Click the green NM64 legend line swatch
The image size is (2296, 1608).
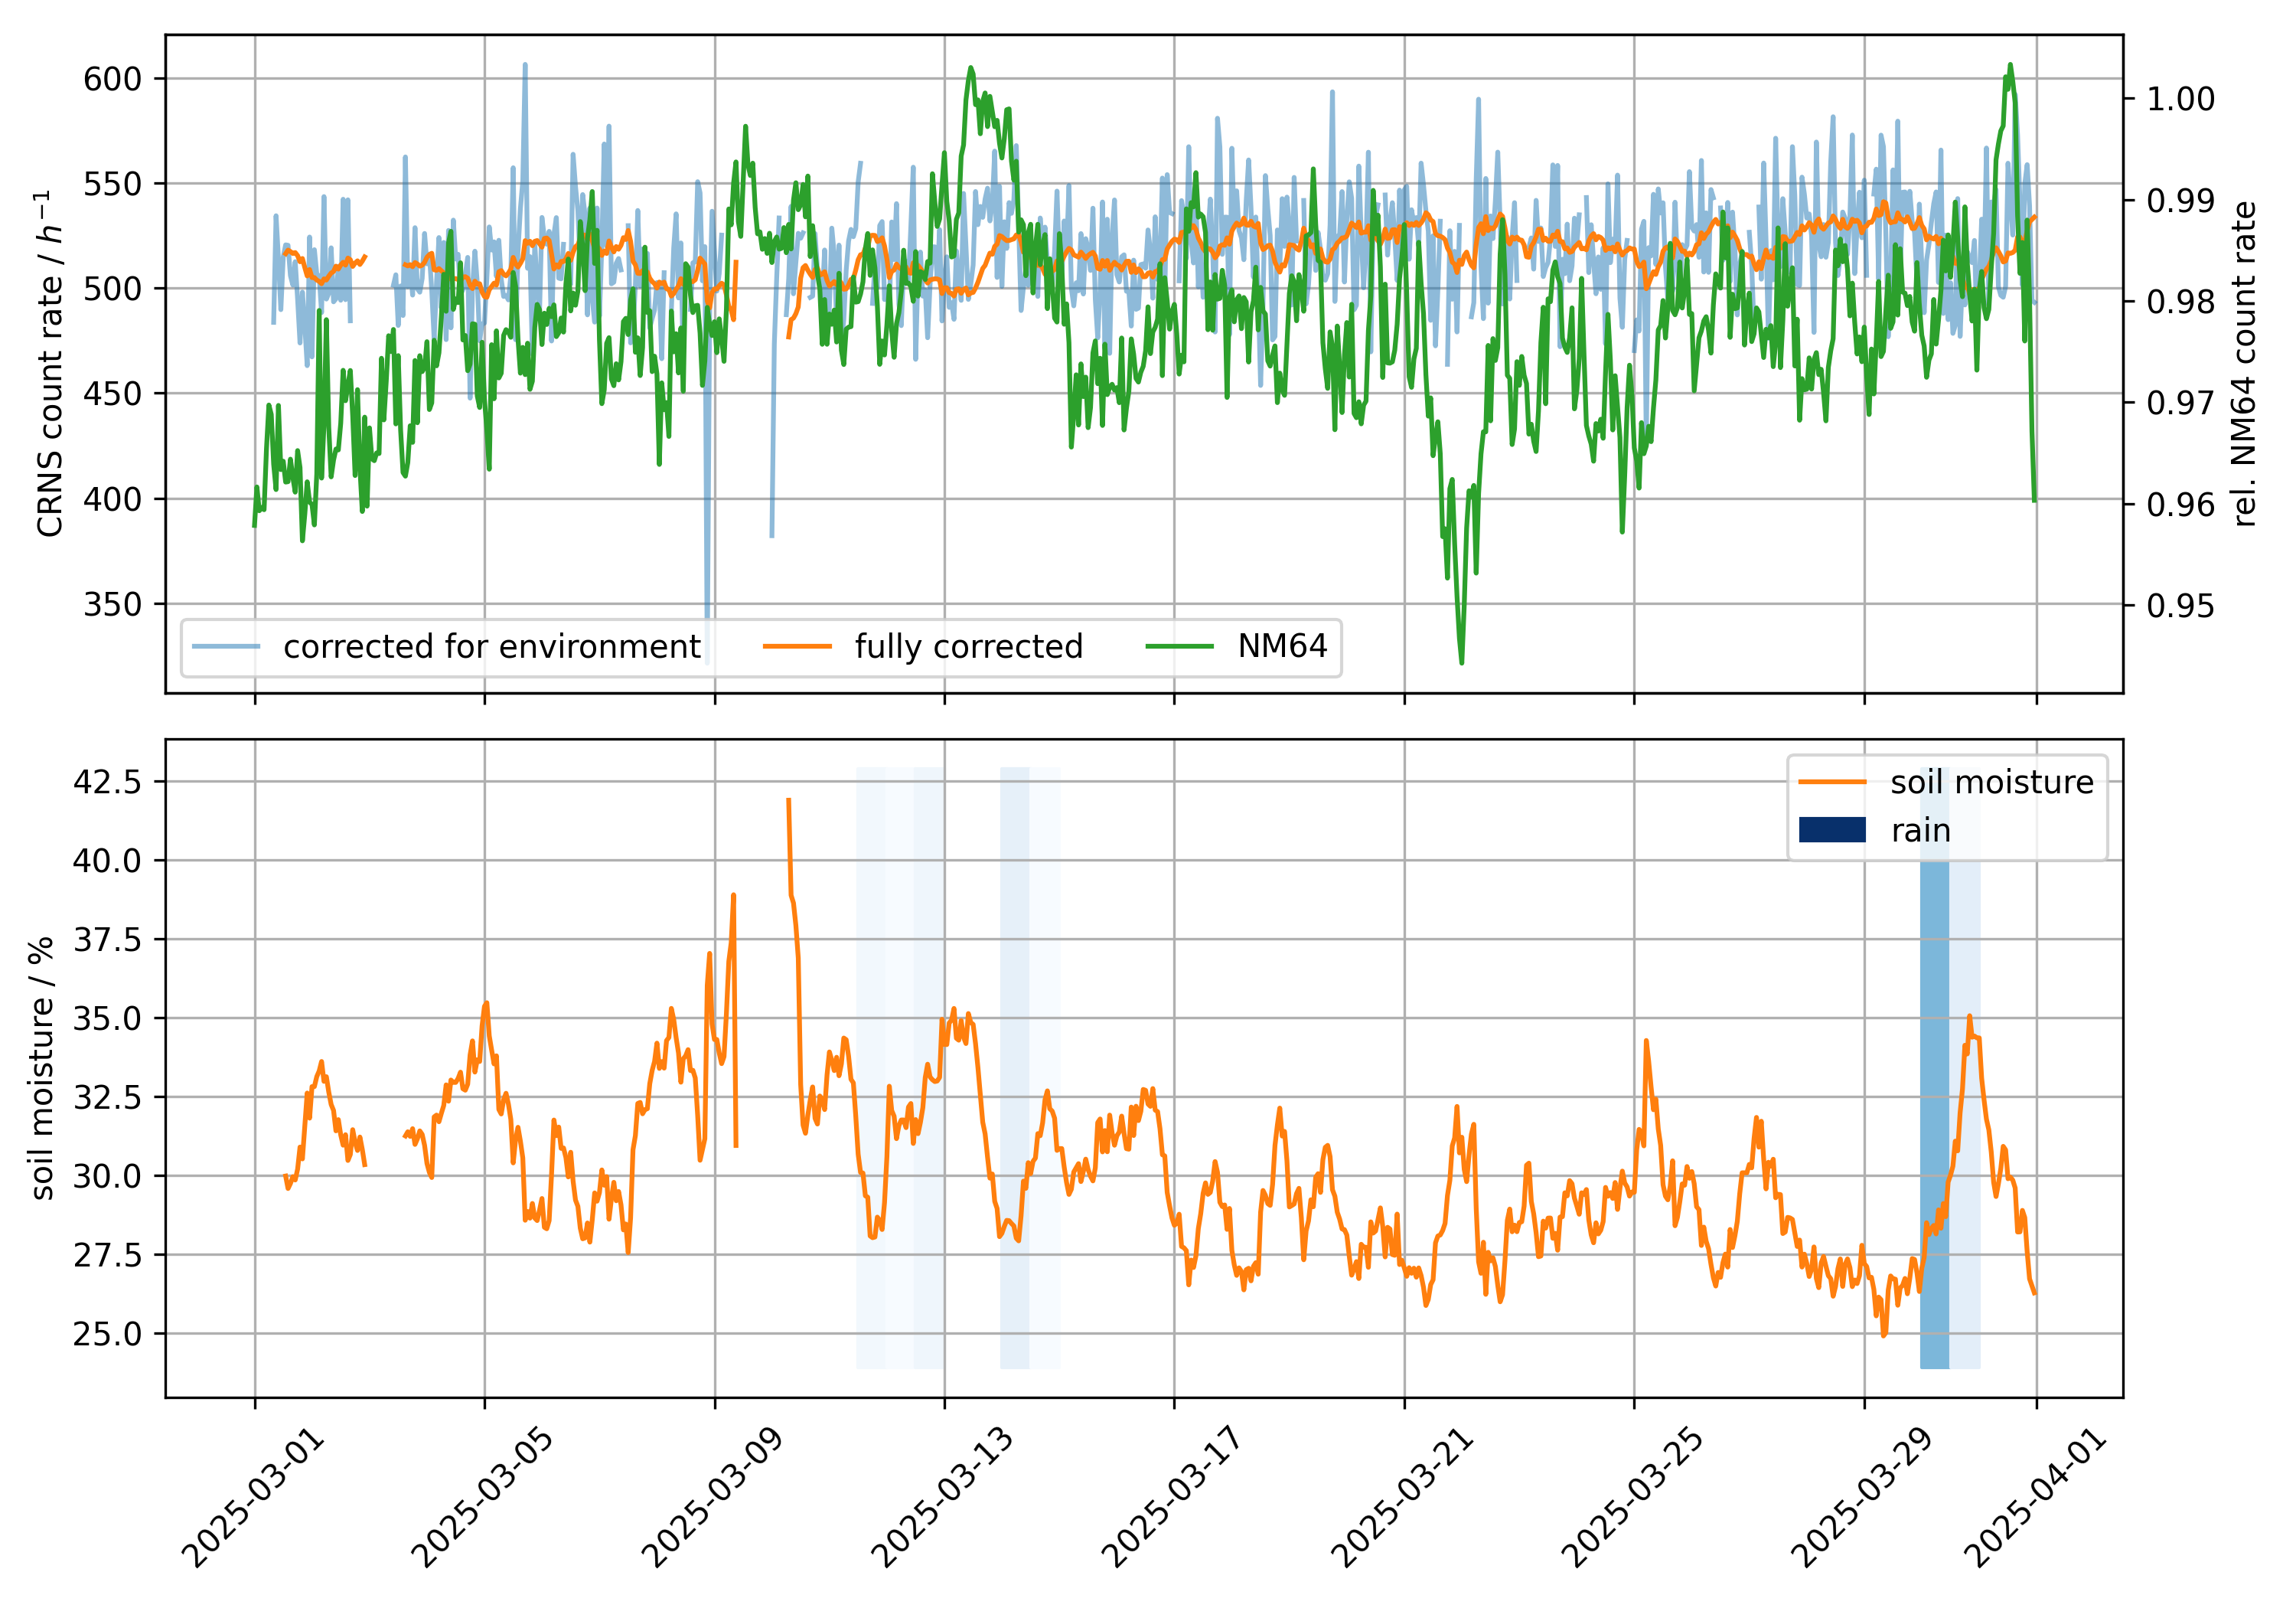pos(1180,646)
